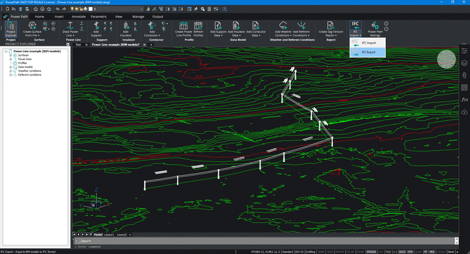Click the Drafting workspace status field

coord(310,252)
